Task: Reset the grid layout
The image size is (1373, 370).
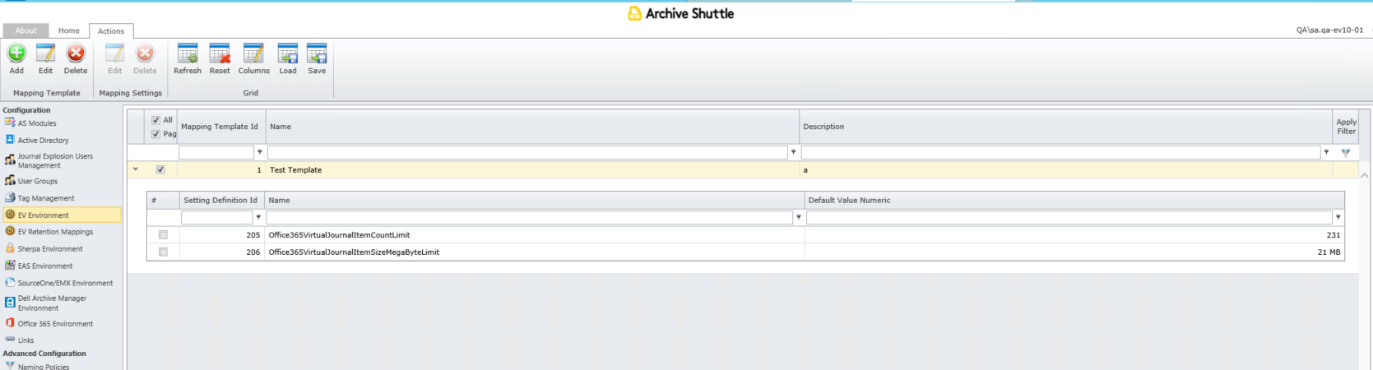Action: [x=220, y=54]
